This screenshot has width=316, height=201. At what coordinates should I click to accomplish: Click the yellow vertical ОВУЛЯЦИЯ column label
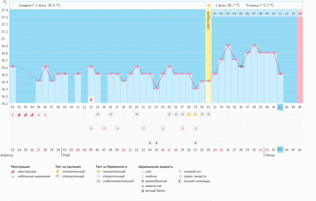(x=208, y=20)
